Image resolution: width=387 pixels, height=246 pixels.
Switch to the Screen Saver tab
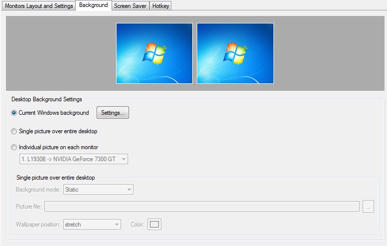[x=130, y=6]
